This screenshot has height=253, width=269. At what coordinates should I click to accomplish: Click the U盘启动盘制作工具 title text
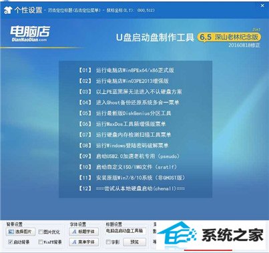[155, 37]
